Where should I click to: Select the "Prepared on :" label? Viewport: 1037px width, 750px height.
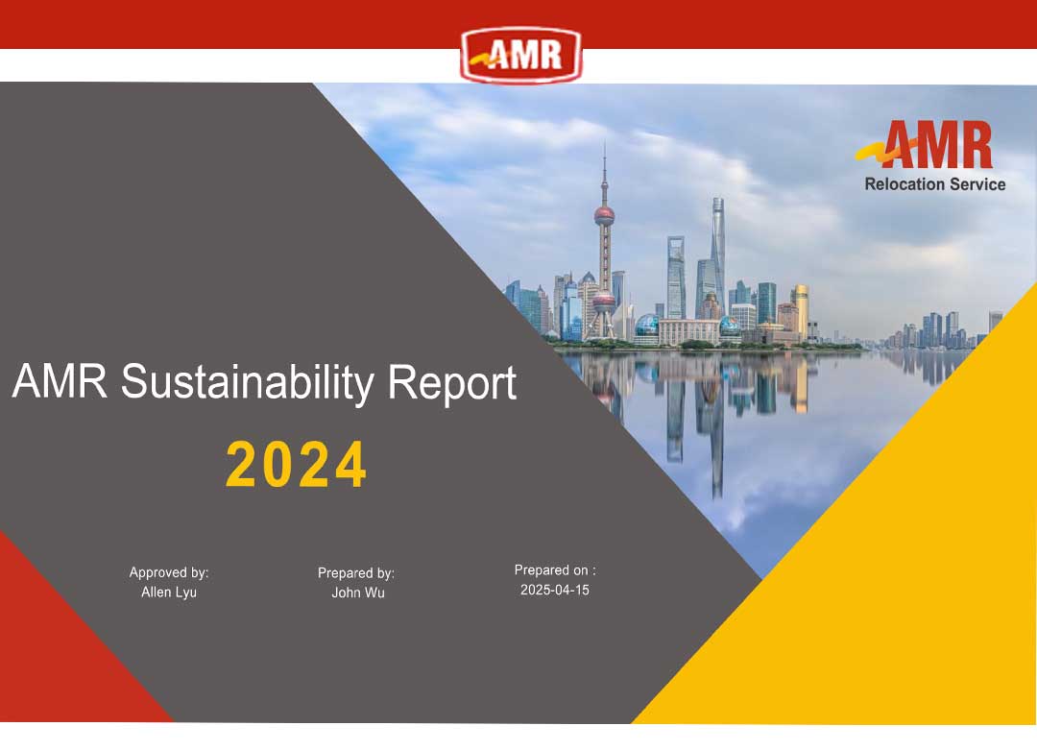point(555,570)
